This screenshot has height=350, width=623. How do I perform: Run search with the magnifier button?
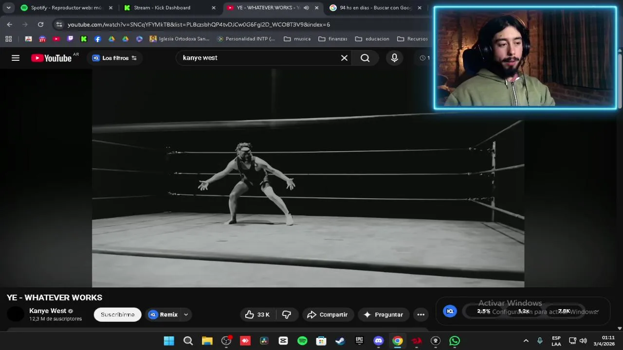365,58
